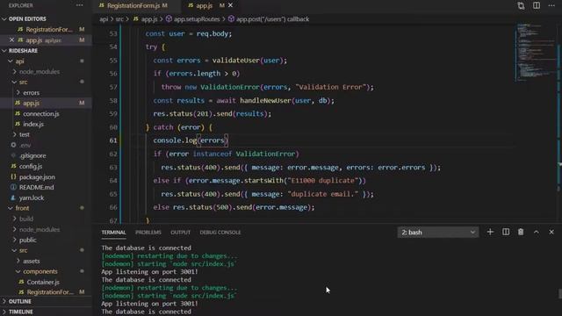
Task: Click '"duplicate email."' string on line 65
Action: coord(322,194)
